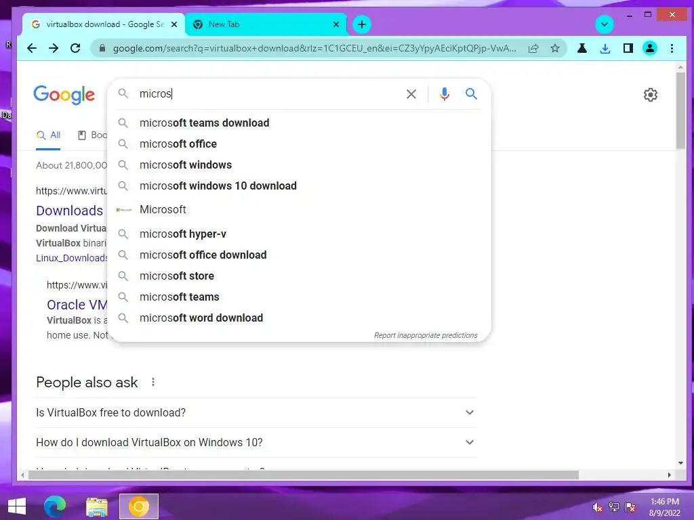
Task: Open the taskbar clock showing 1:46 PM
Action: pyautogui.click(x=664, y=507)
